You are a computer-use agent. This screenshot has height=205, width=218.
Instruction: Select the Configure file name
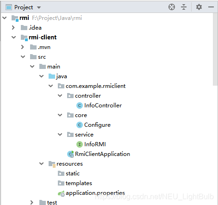(x=97, y=125)
